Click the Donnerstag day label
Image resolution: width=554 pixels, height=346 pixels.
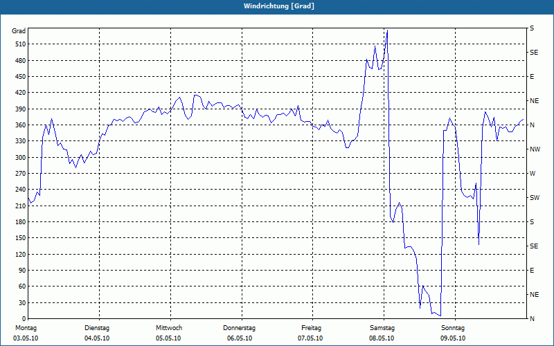(x=239, y=328)
